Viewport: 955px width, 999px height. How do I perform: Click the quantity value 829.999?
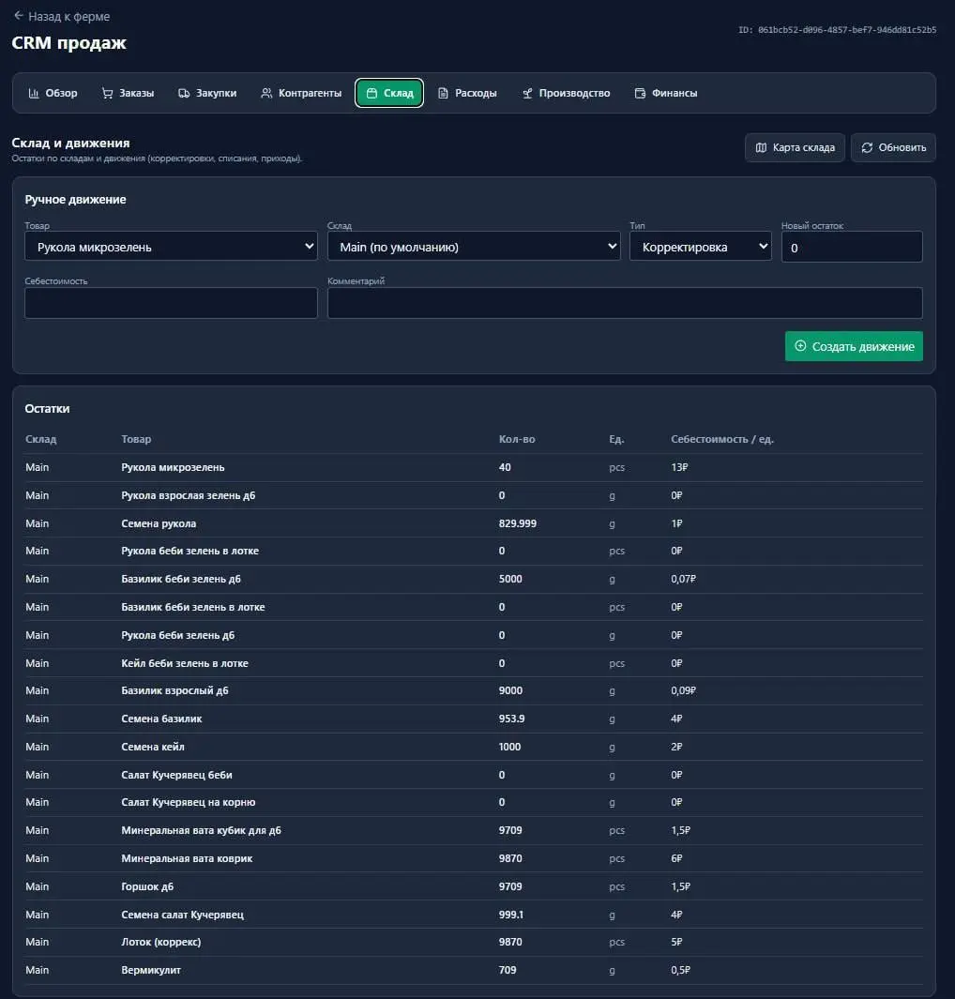coord(517,523)
